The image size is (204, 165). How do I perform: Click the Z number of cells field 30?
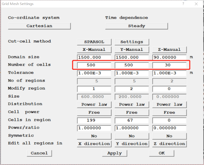click(169, 65)
